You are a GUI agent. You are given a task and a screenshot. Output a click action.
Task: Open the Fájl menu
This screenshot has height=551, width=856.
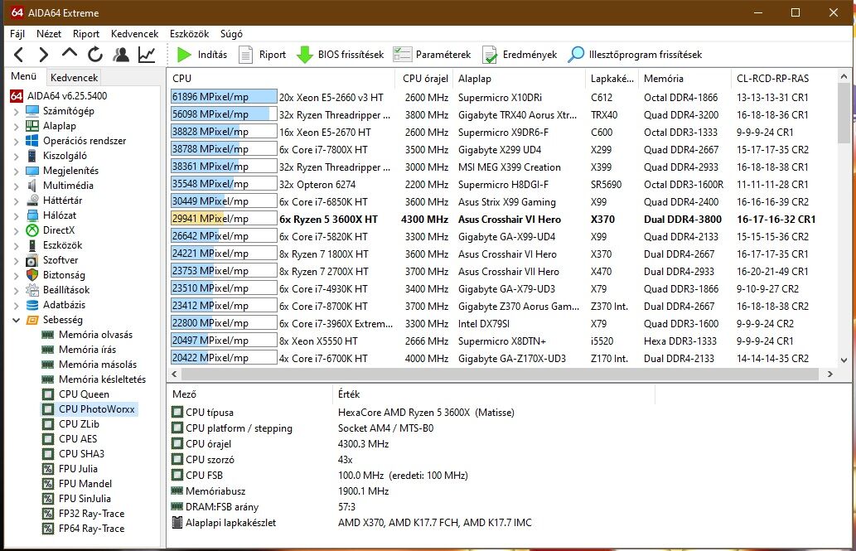pos(17,34)
